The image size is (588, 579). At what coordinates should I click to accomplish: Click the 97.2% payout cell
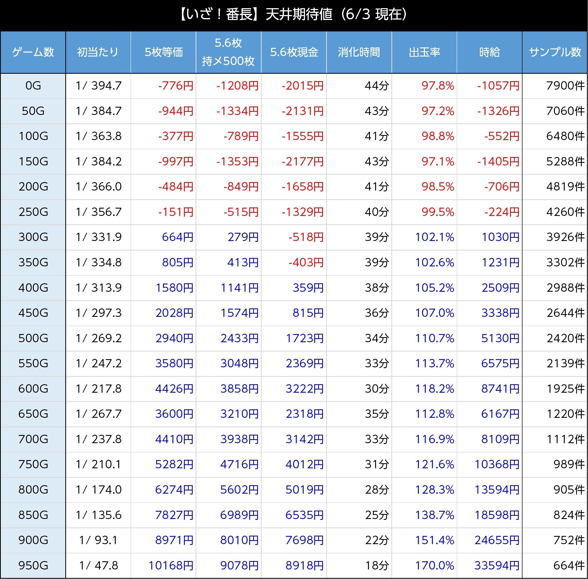tap(424, 111)
